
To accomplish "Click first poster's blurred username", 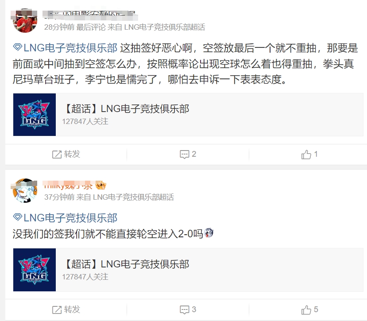I will [90, 15].
